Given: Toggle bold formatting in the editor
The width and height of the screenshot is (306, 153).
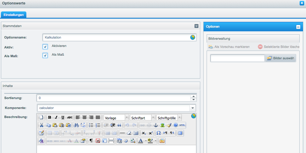Looking at the screenshot, I should [x=50, y=117].
